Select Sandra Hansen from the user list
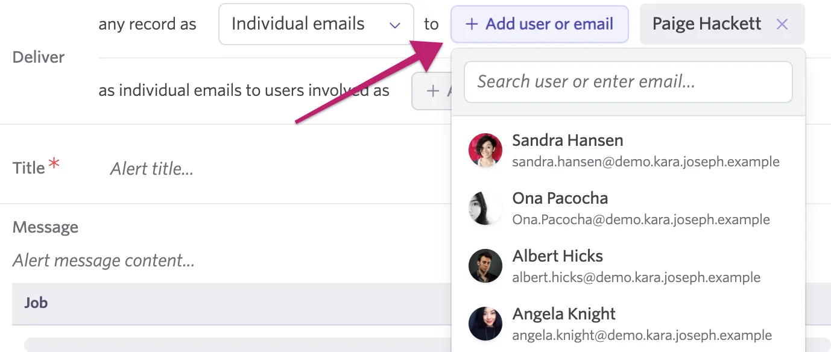 click(628, 150)
